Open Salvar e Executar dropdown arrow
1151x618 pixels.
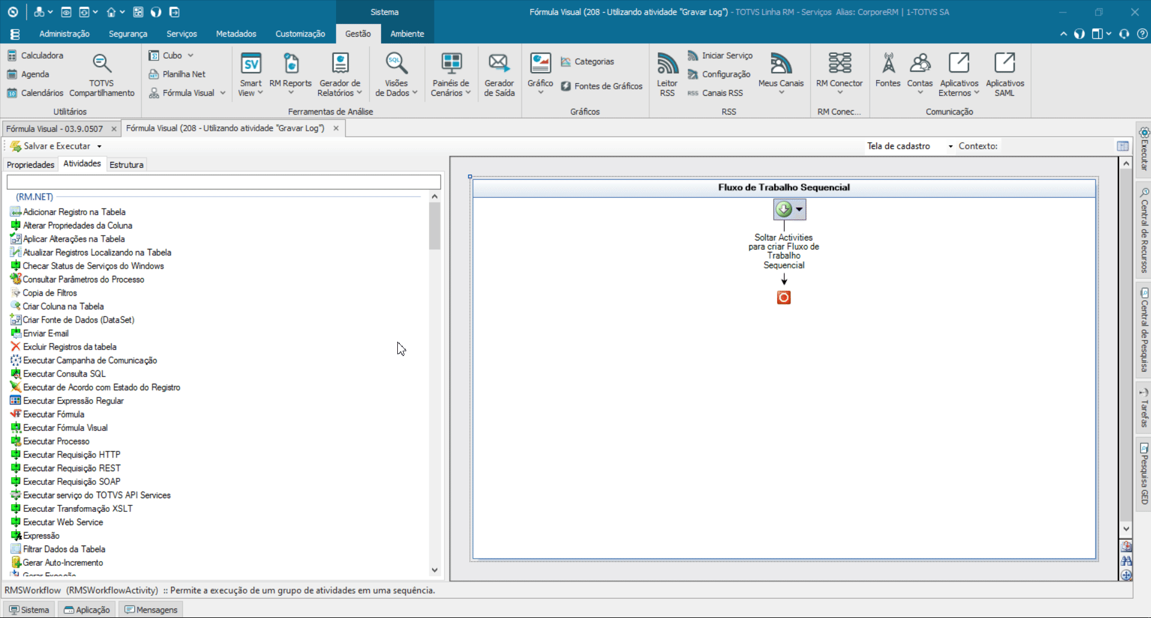click(x=100, y=146)
